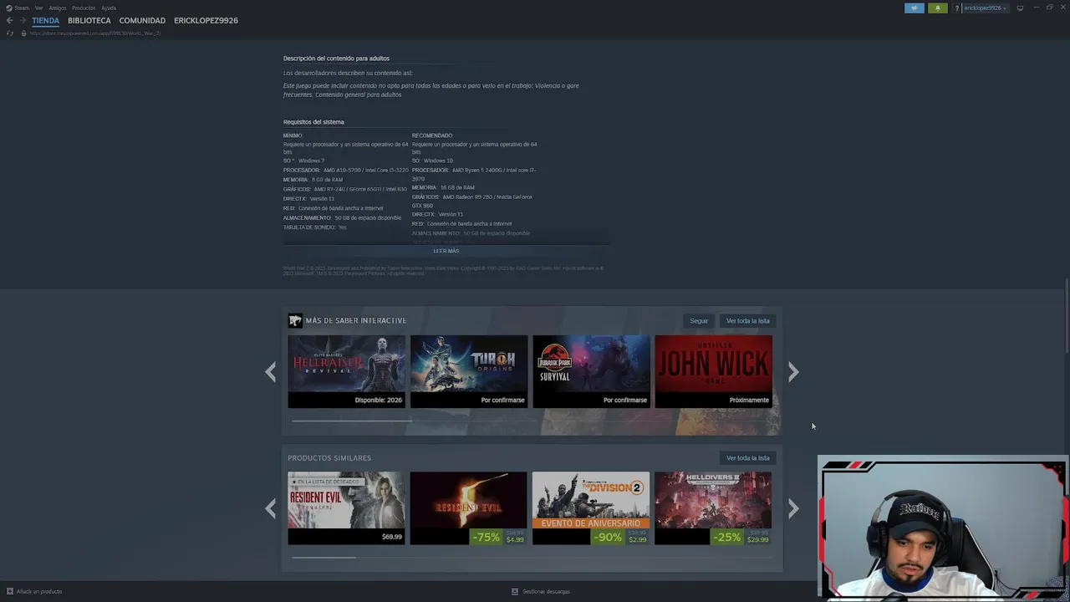Image resolution: width=1070 pixels, height=602 pixels.
Task: Show next Saber Interactive games with right arrow
Action: tap(793, 372)
